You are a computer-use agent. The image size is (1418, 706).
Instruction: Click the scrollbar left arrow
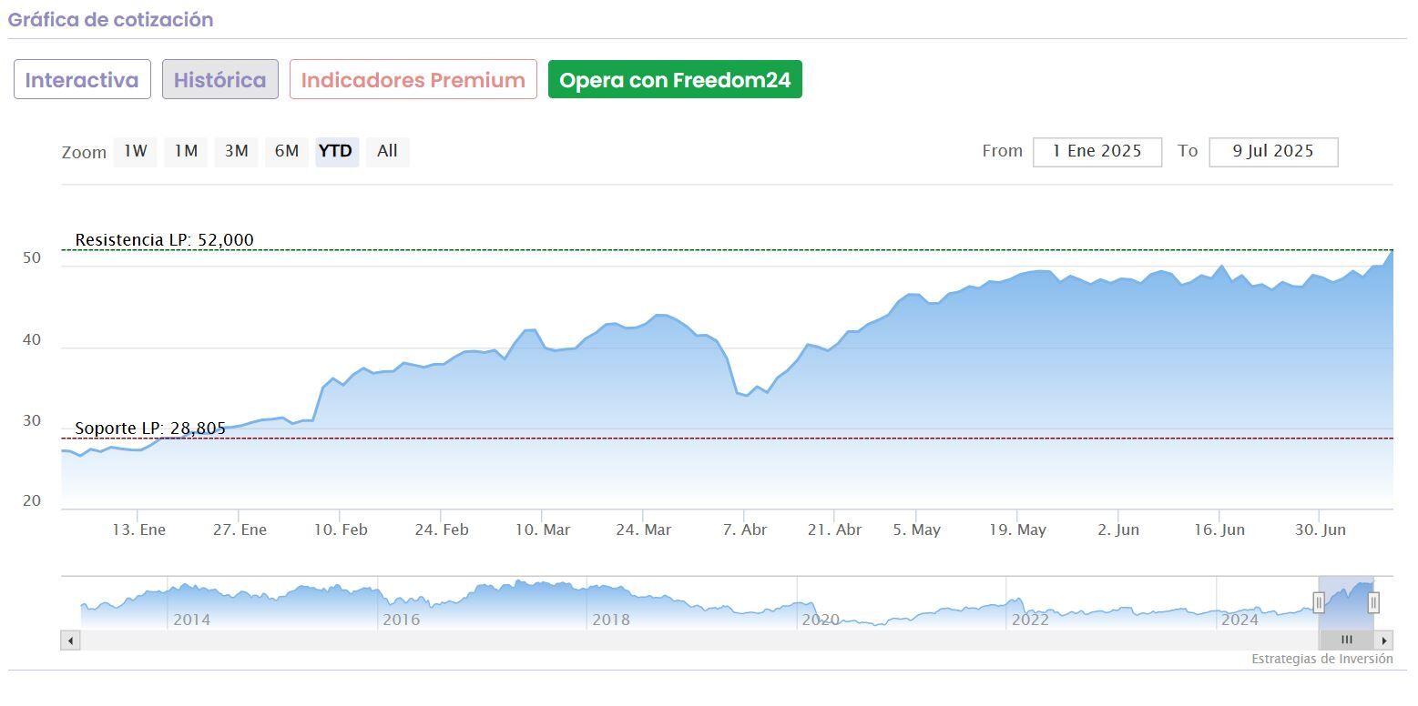(70, 640)
